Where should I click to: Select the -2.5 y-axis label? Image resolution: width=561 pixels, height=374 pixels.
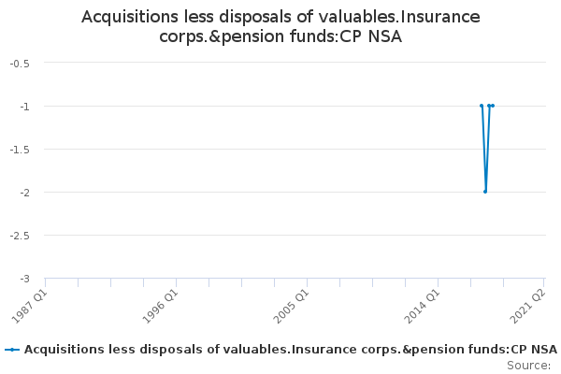(20, 236)
